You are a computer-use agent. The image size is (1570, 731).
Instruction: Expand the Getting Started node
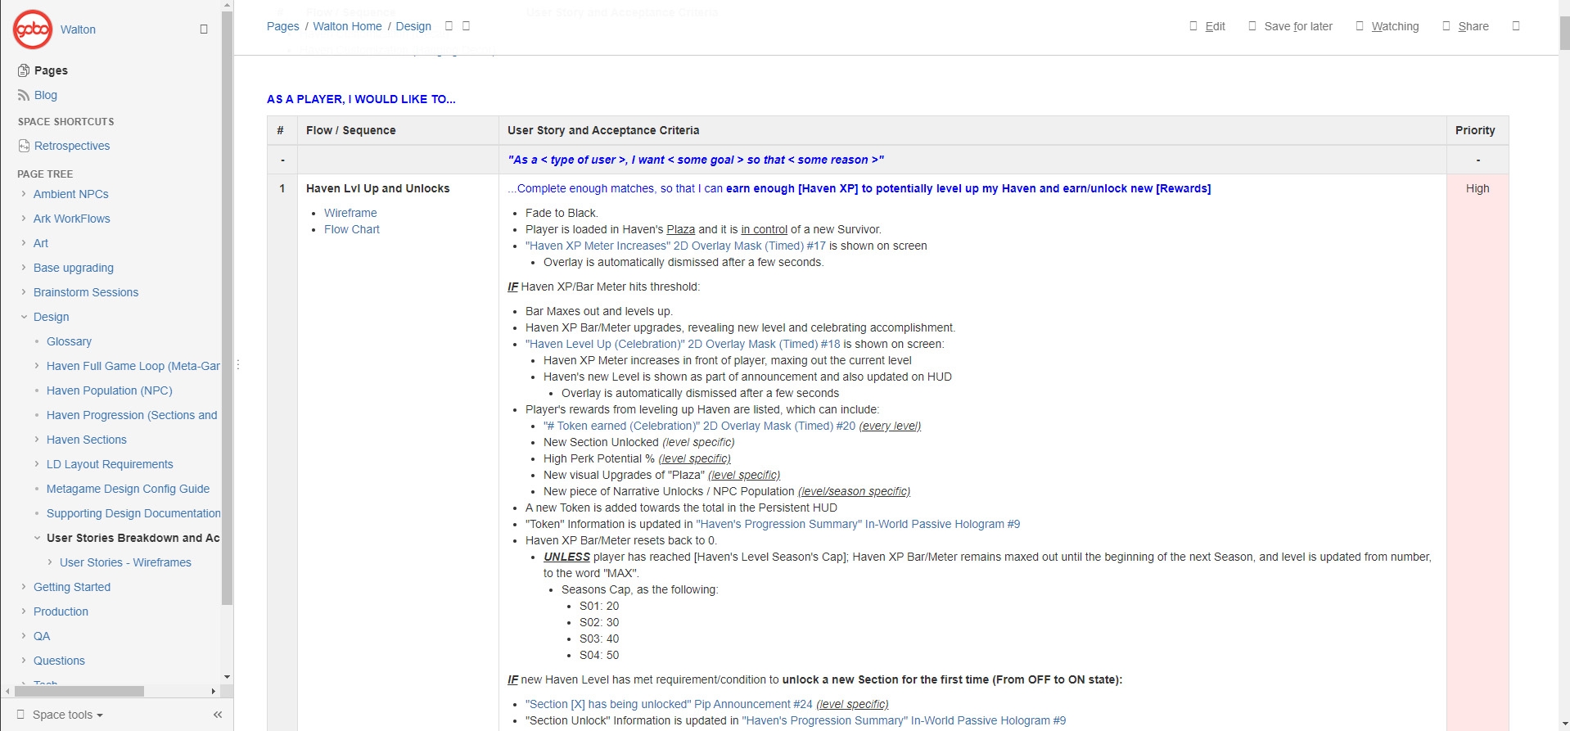(24, 587)
